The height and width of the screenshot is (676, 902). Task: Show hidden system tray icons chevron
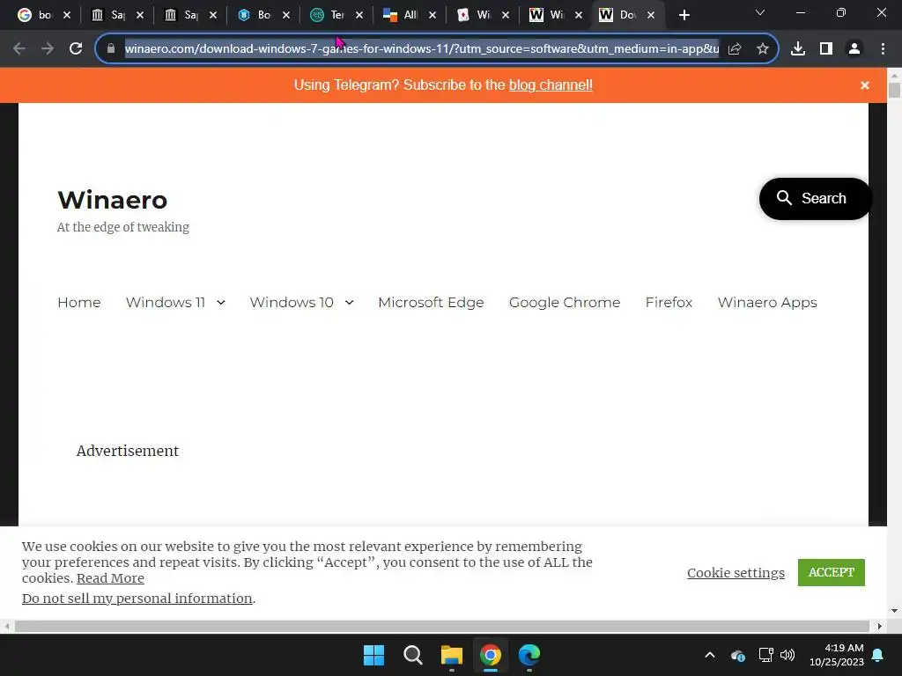710,655
